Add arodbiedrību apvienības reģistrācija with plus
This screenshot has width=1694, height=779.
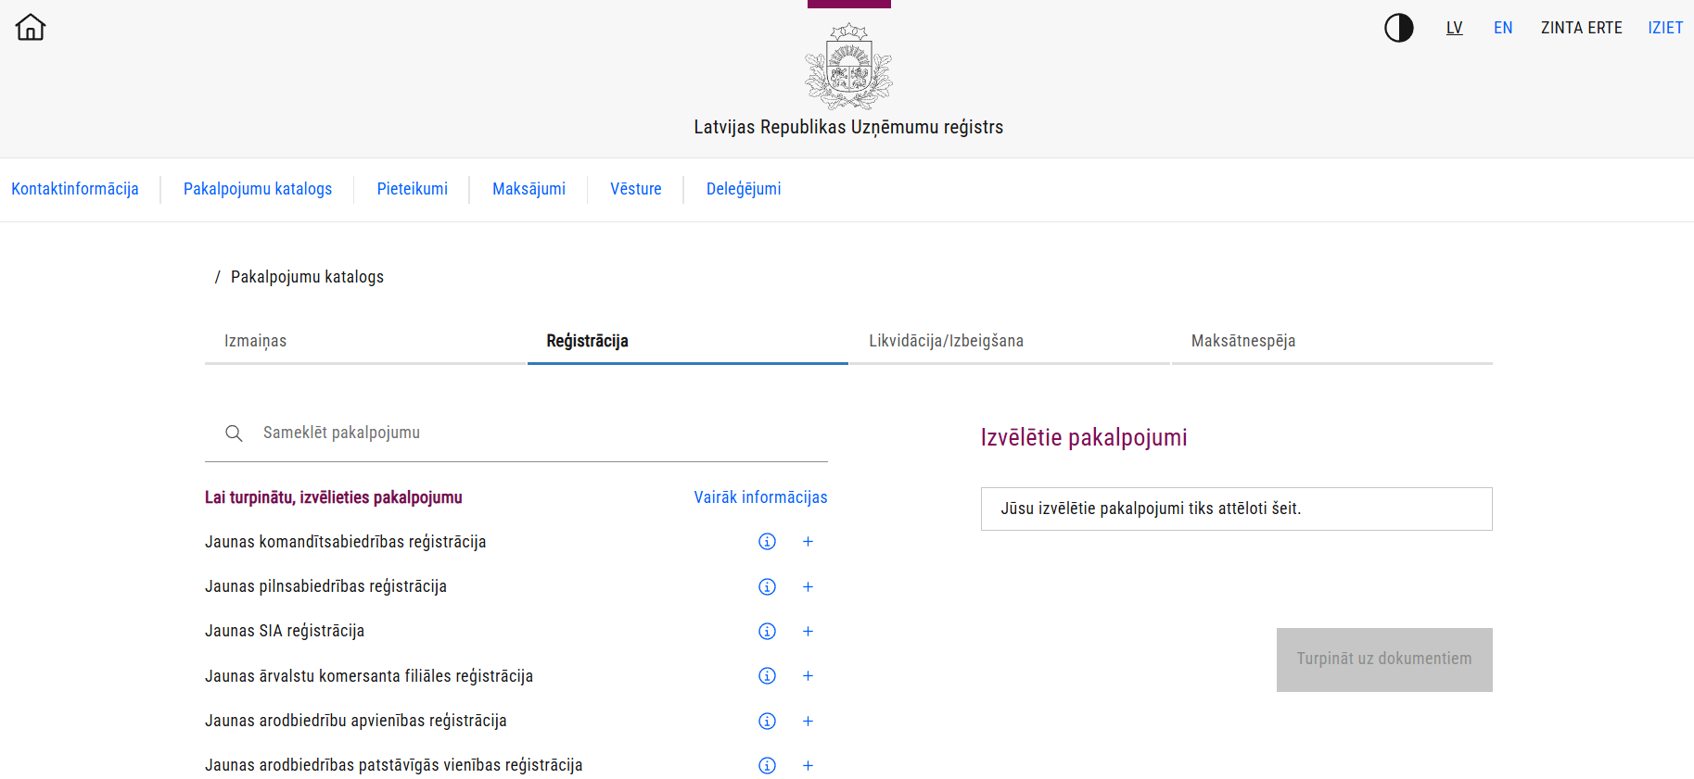click(x=808, y=721)
